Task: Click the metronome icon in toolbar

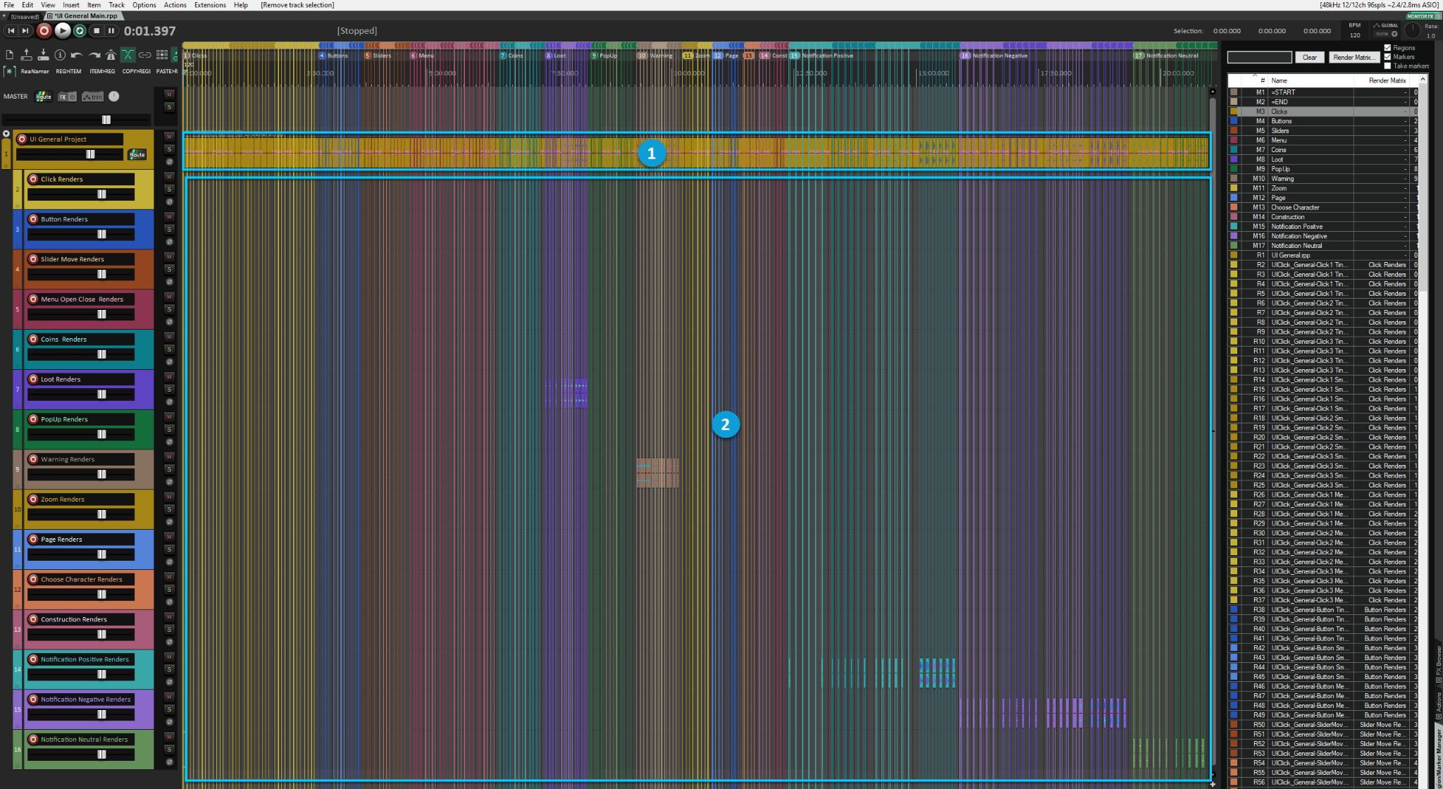Action: (x=111, y=55)
